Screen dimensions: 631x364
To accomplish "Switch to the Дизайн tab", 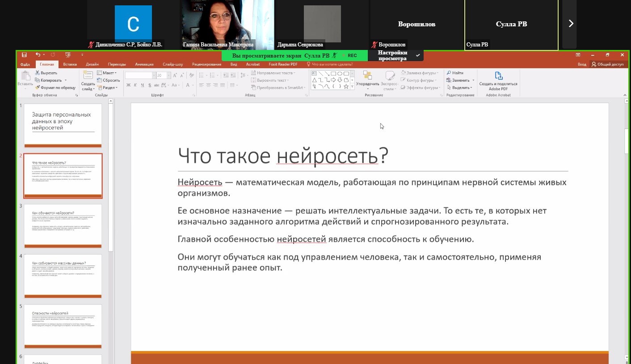I will pyautogui.click(x=92, y=64).
